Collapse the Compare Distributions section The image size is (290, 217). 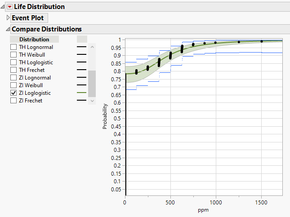point(8,29)
